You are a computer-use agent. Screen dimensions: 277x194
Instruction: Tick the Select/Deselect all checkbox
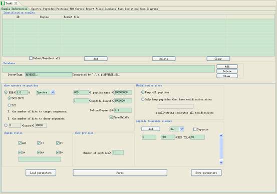click(31, 58)
